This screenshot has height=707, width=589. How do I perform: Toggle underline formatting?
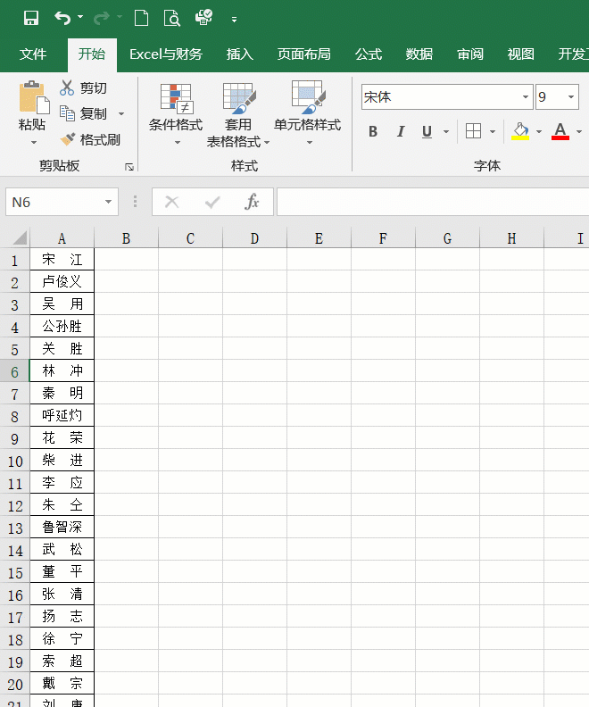pyautogui.click(x=427, y=131)
